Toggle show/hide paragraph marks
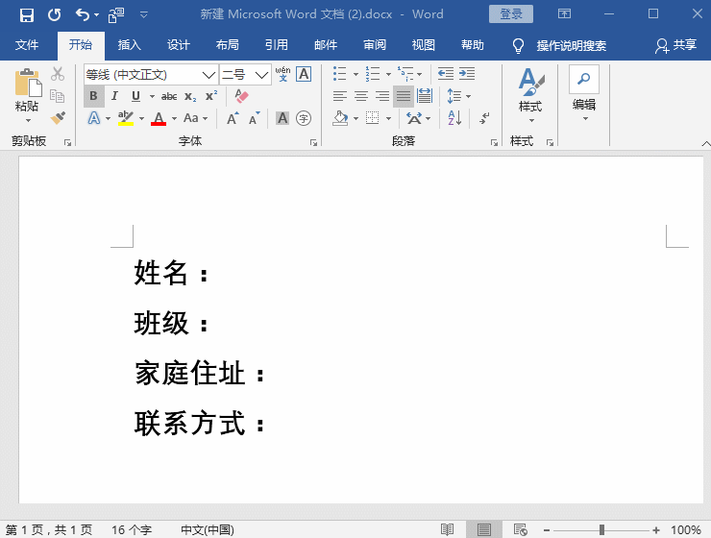 [484, 118]
